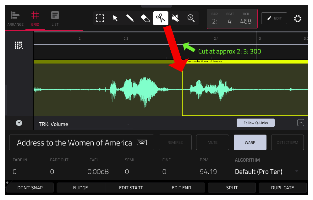The height and width of the screenshot is (200, 313).
Task: Toggle the REVERSE button
Action: click(x=175, y=142)
